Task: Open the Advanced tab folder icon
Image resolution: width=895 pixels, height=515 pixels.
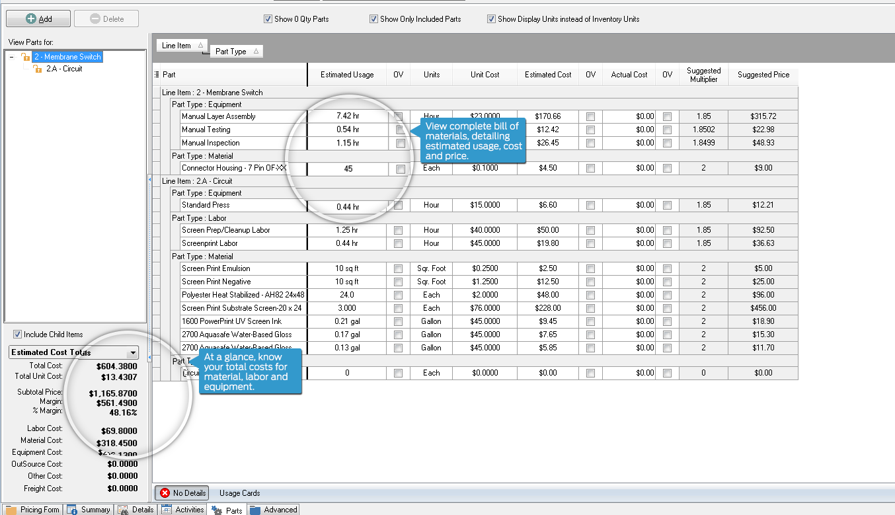Action: (x=274, y=510)
